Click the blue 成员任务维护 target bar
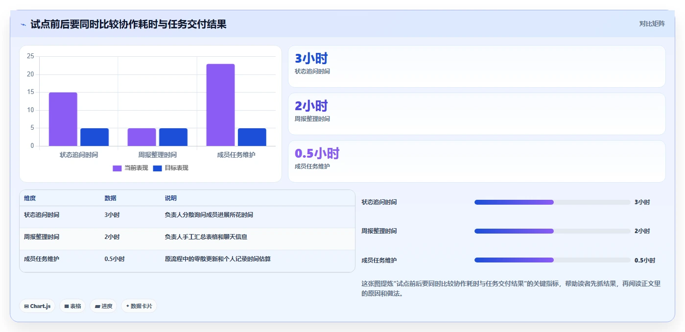 (x=252, y=137)
